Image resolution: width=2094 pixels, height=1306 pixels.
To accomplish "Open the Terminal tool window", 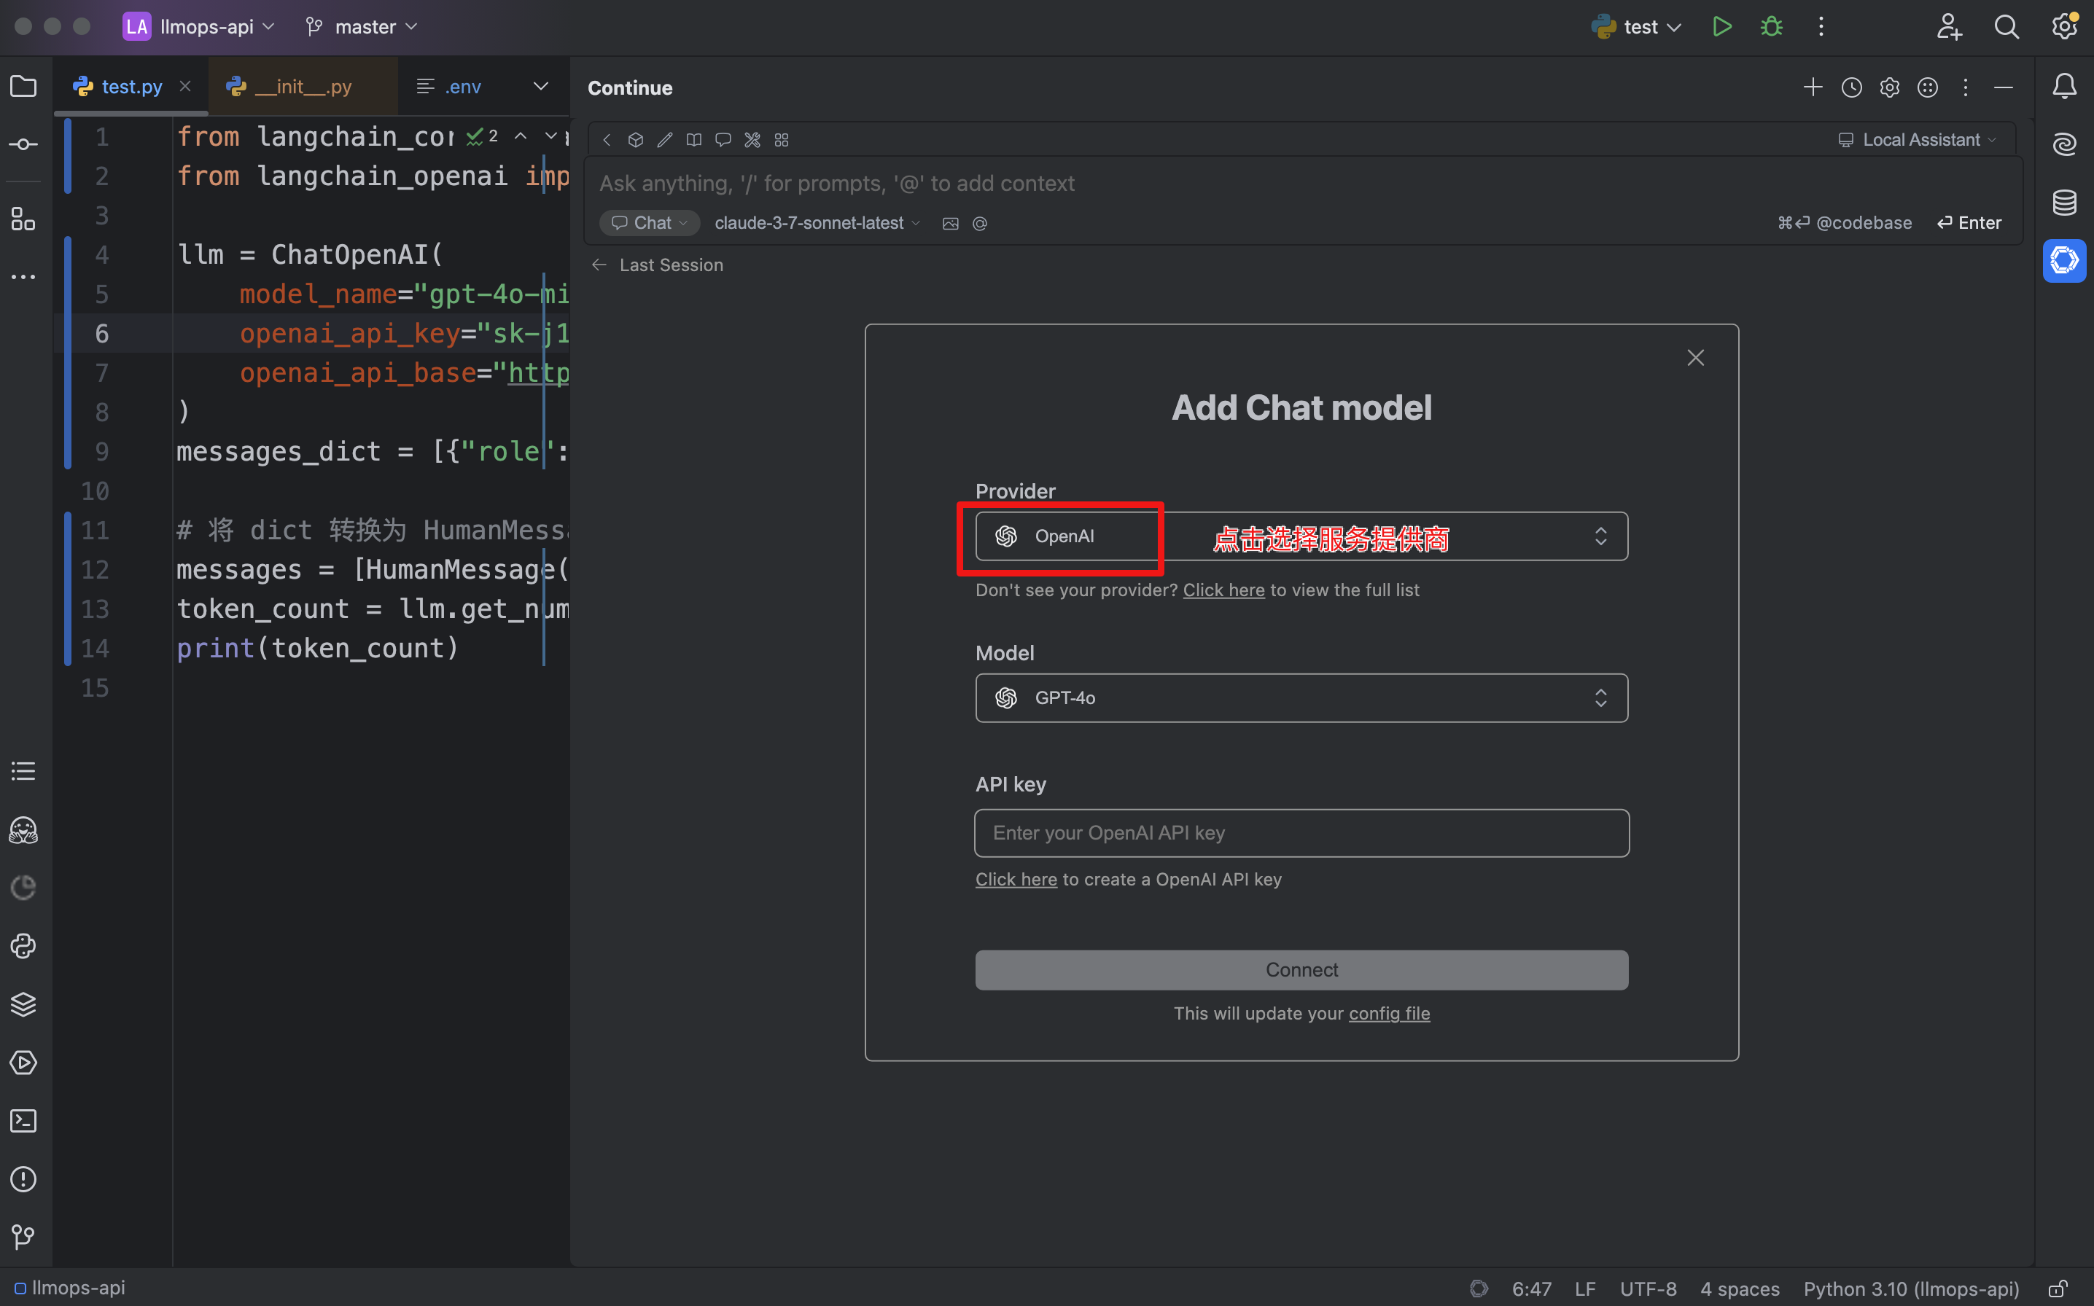I will (23, 1120).
